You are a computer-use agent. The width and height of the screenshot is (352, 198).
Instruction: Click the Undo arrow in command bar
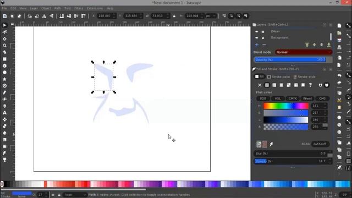[339, 76]
